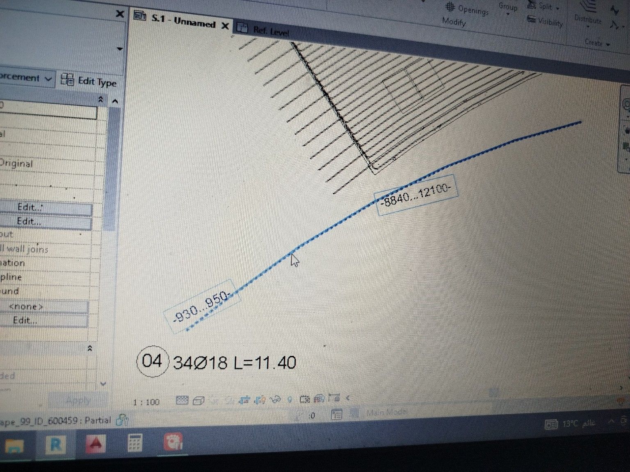Open Temporary Hide/Isolate glasses icon
Viewport: 630px width, 472px height.
(x=275, y=399)
